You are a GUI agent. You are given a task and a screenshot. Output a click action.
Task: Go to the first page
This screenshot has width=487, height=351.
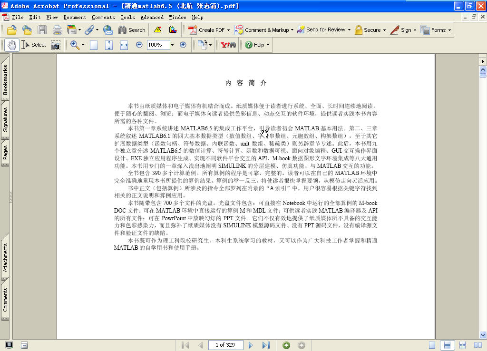pyautogui.click(x=185, y=345)
